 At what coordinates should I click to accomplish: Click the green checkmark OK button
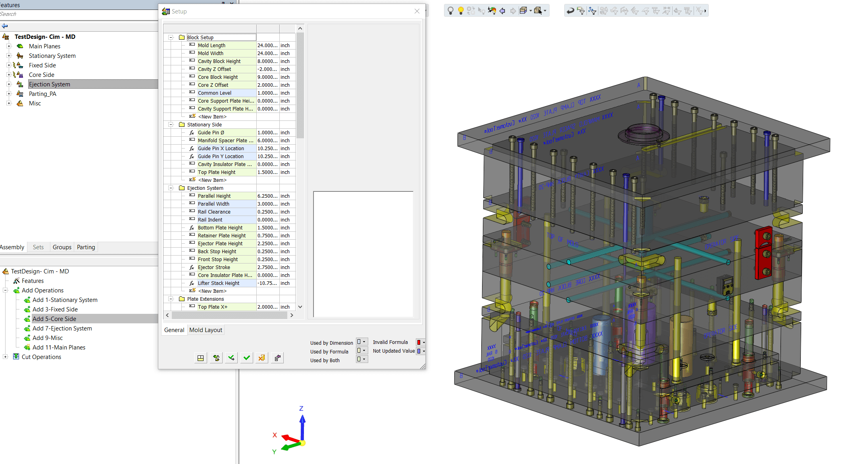coord(246,358)
